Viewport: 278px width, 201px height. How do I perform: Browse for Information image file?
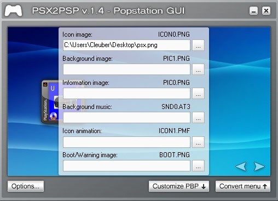(x=198, y=93)
